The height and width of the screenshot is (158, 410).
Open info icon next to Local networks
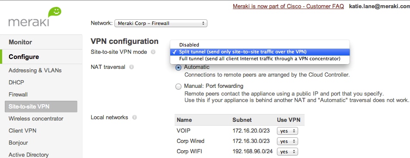pos(134,118)
